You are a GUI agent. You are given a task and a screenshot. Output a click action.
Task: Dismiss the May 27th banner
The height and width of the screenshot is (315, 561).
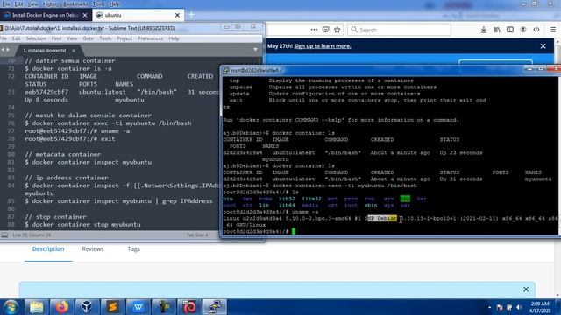pyautogui.click(x=543, y=46)
